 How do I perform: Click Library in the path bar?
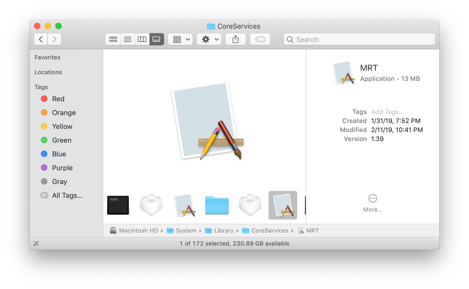[224, 231]
